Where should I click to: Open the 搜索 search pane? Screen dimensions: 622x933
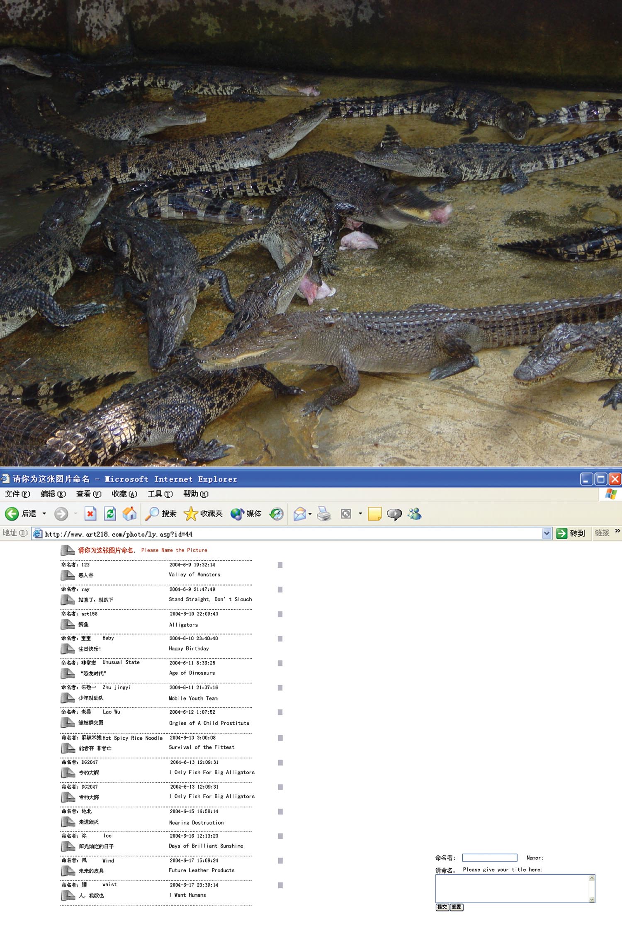coord(161,514)
